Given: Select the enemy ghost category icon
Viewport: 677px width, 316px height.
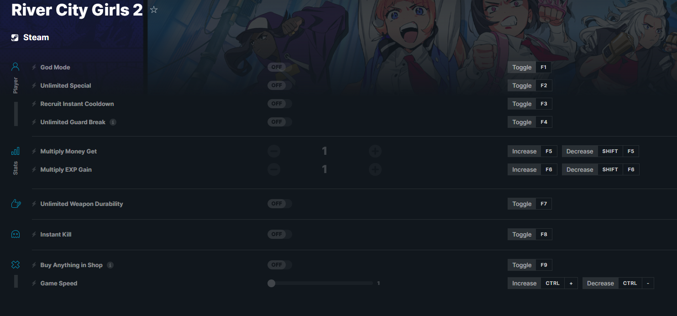Looking at the screenshot, I should coord(15,234).
